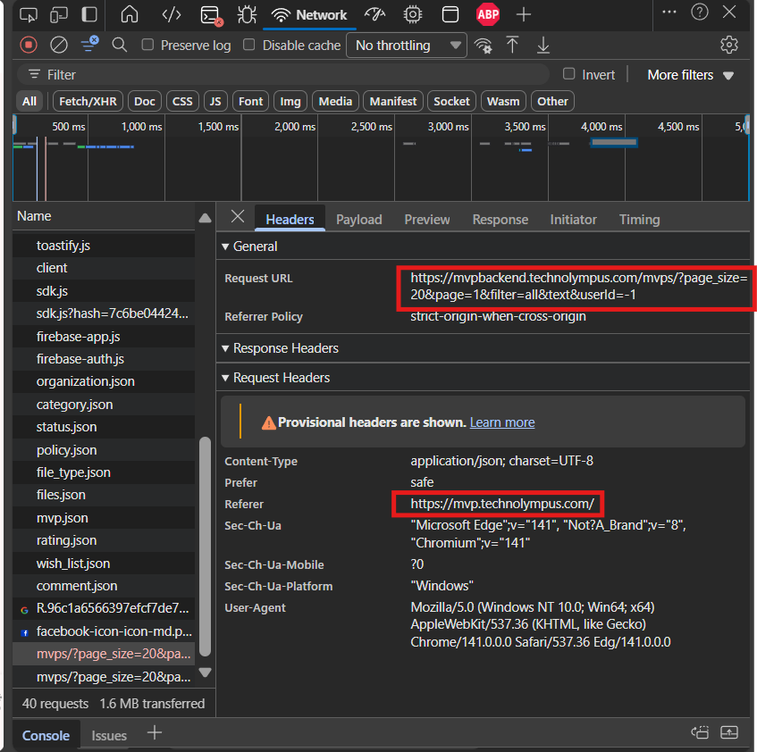Enable the Preserve log checkbox
Screen dimensions: 757x752
tap(148, 45)
